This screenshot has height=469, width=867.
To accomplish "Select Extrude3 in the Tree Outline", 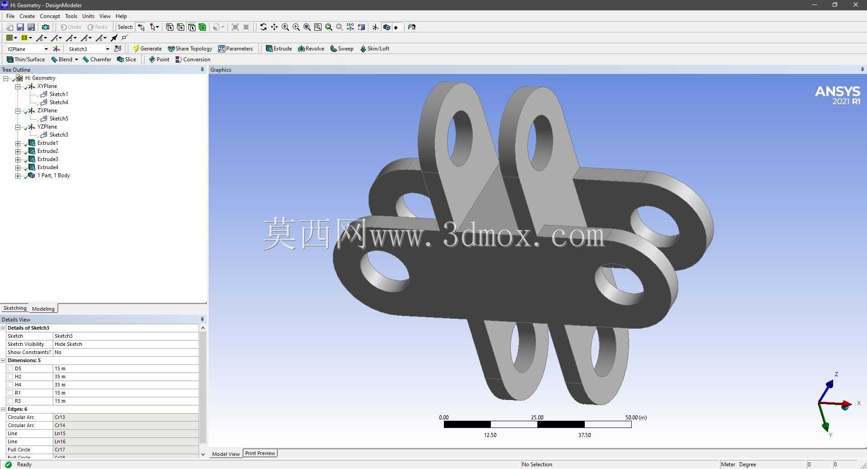I will pos(47,159).
